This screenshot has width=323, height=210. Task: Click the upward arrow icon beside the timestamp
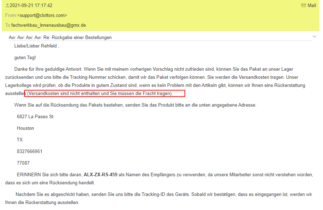click(7, 6)
